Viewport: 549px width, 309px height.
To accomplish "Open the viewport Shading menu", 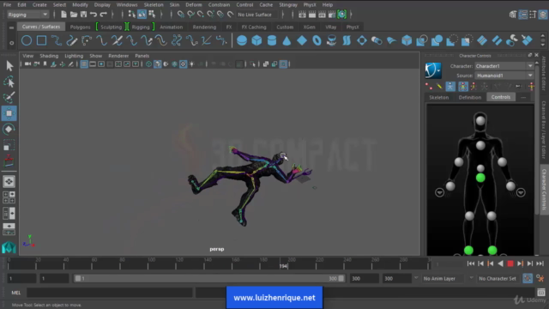I will click(49, 56).
